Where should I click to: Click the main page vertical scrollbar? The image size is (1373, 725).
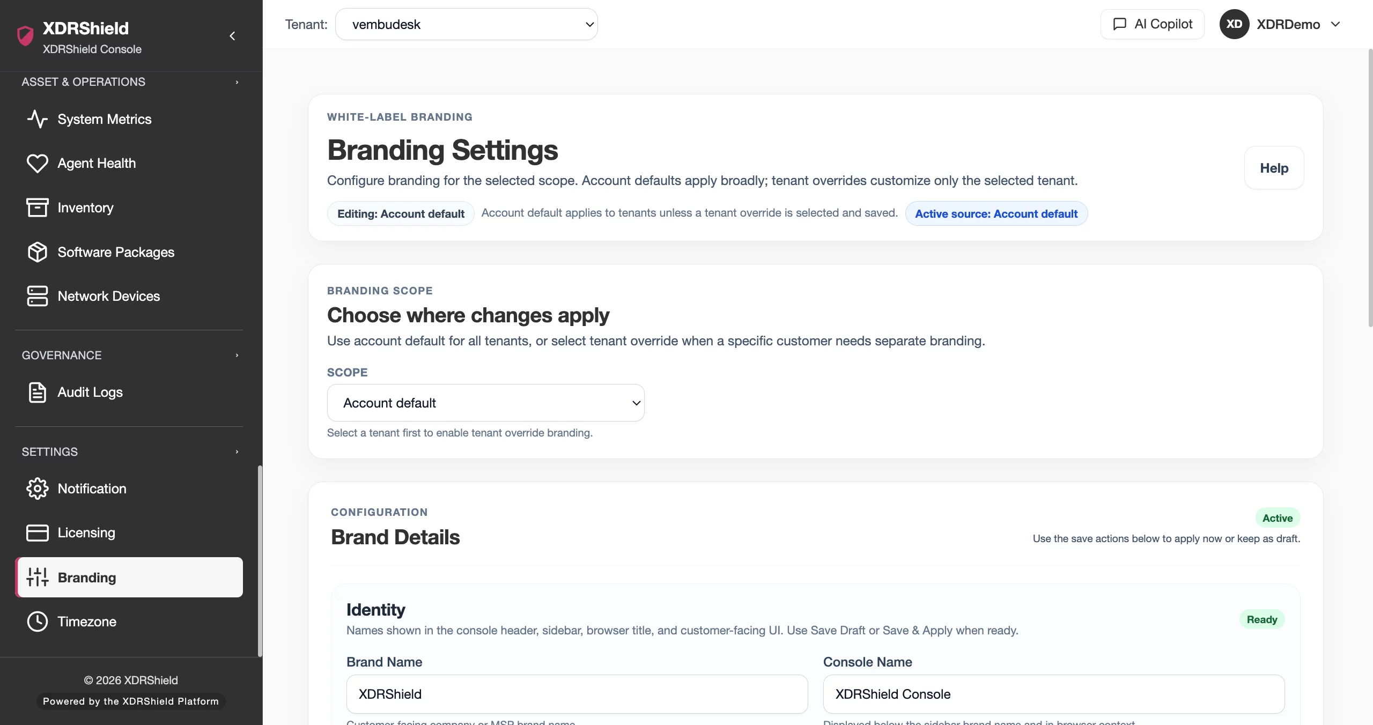click(1370, 188)
